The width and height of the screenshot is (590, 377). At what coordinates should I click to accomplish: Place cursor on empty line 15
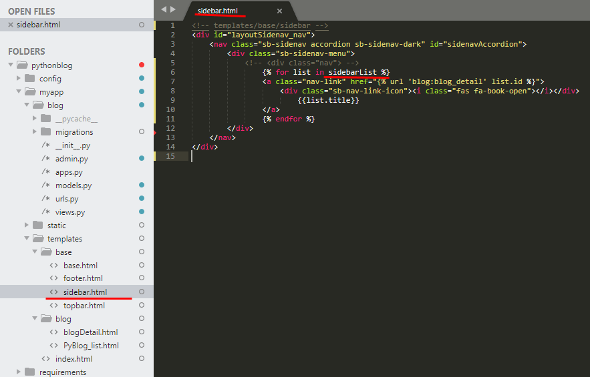388,156
